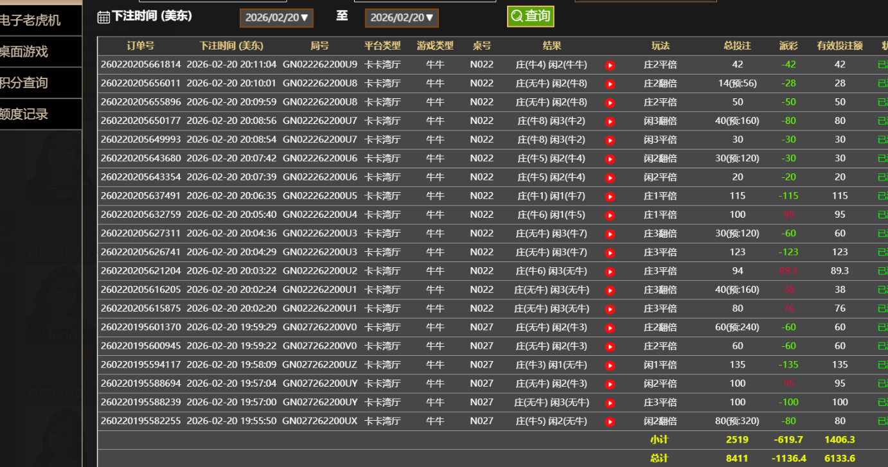Click order number 260220205627311
This screenshot has height=467, width=888.
click(x=141, y=234)
